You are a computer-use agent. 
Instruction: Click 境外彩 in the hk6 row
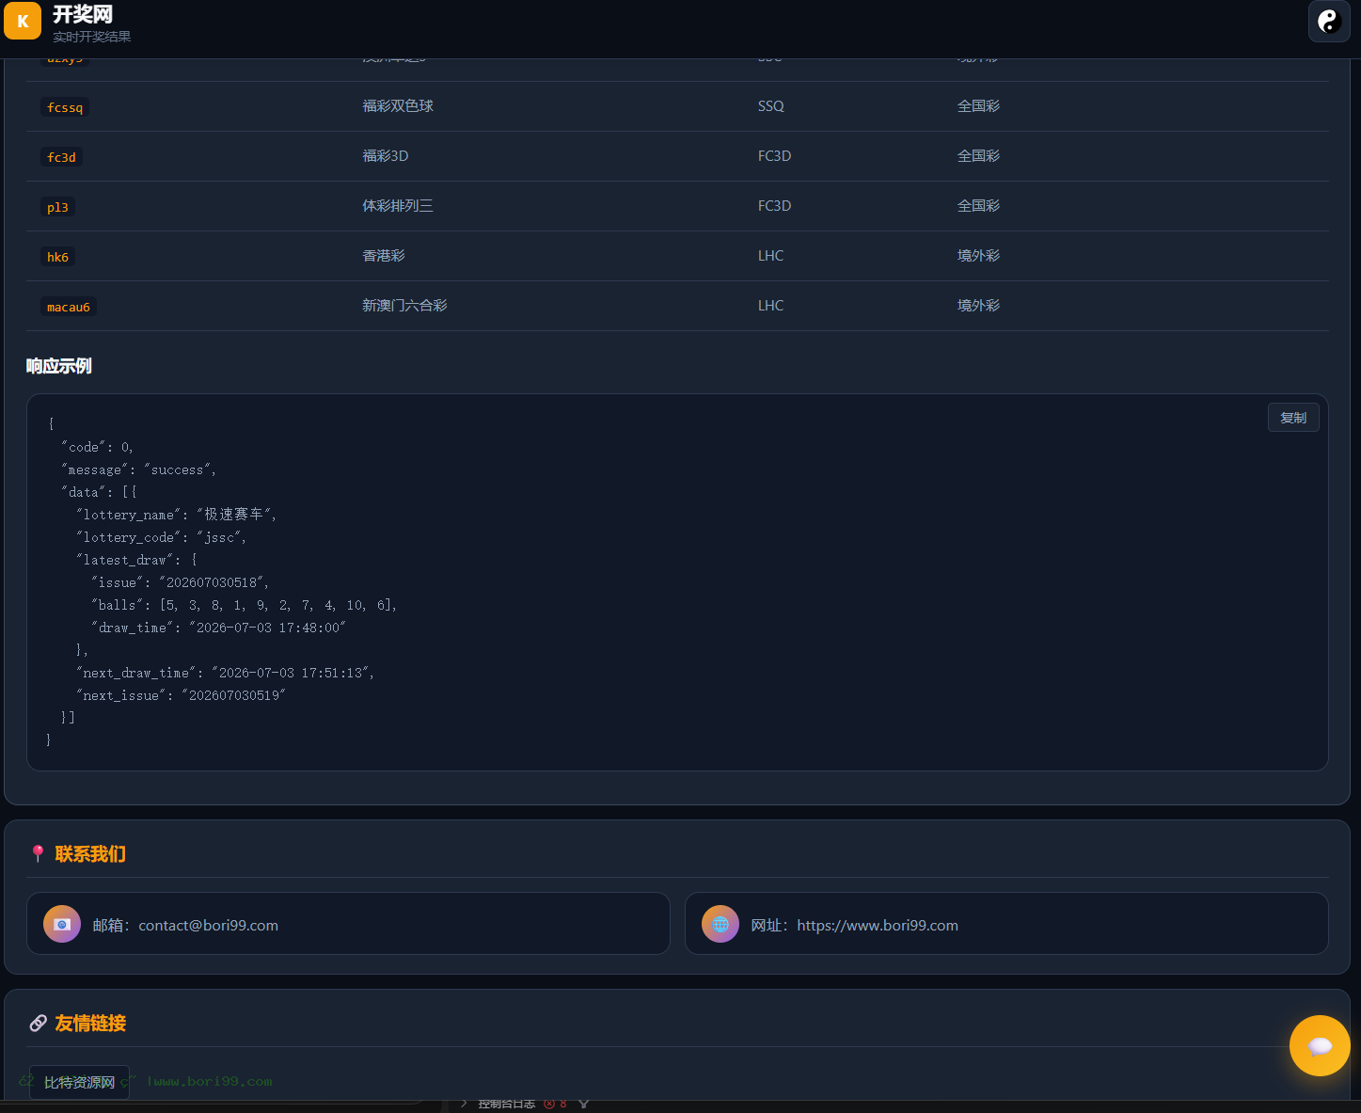pyautogui.click(x=978, y=256)
